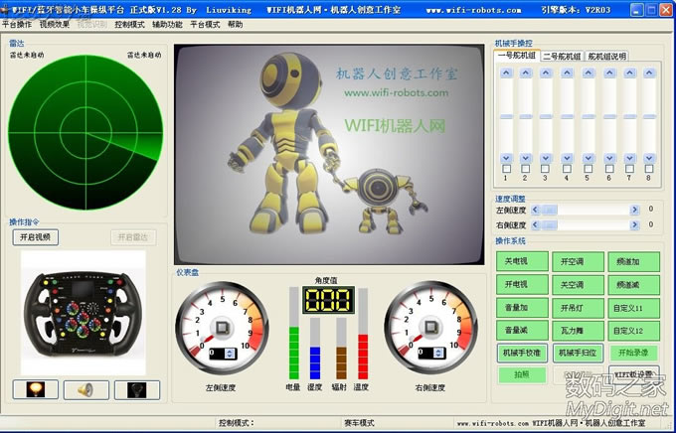Open the 控制模式 menu
The image size is (676, 433).
pyautogui.click(x=129, y=23)
